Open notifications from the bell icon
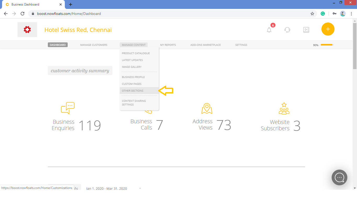This screenshot has height=201, width=357. click(x=269, y=30)
